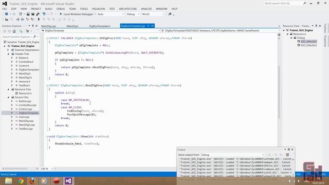The height and width of the screenshot is (185, 329).
Task: Collapse StDlgProc function code outline
Action: tap(47, 38)
